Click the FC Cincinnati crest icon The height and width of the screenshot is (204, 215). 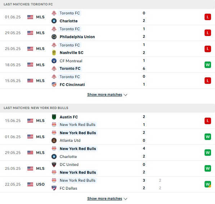(x=54, y=85)
